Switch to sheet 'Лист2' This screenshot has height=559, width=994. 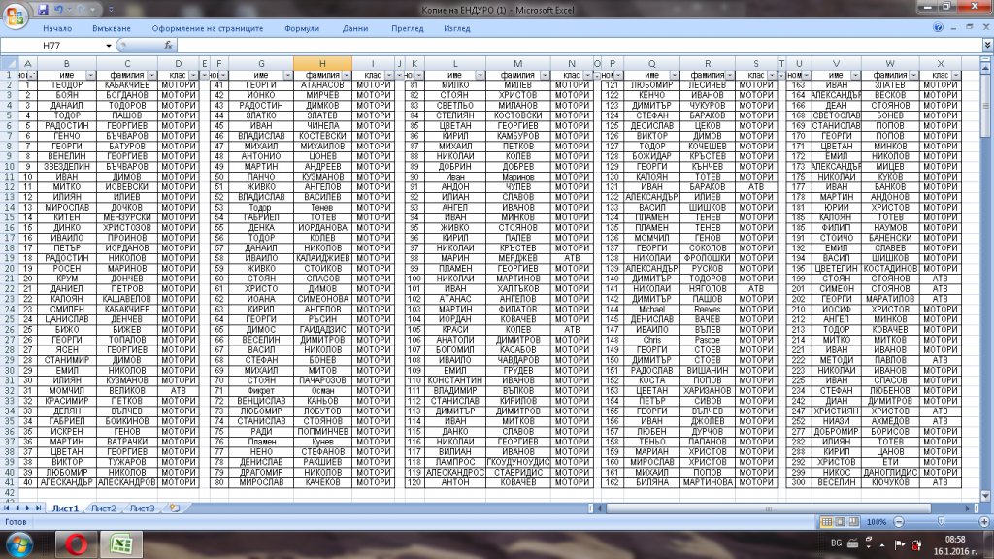104,508
